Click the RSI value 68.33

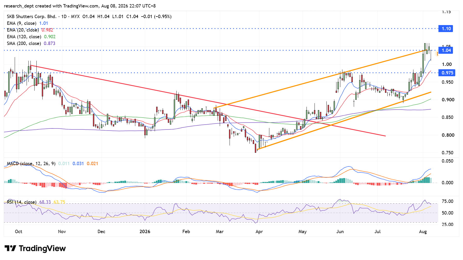point(45,202)
